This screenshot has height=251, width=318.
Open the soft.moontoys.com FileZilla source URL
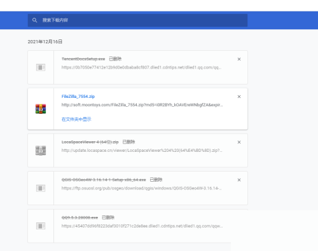point(142,105)
